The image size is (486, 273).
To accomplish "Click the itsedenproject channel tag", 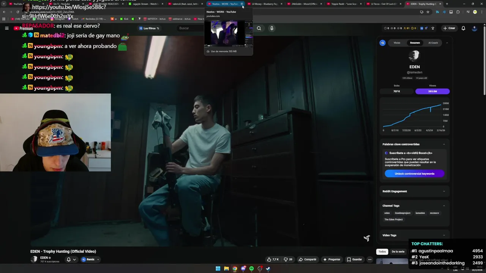I will pyautogui.click(x=402, y=213).
